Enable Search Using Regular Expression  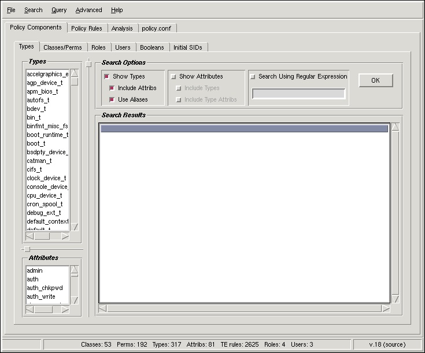253,76
